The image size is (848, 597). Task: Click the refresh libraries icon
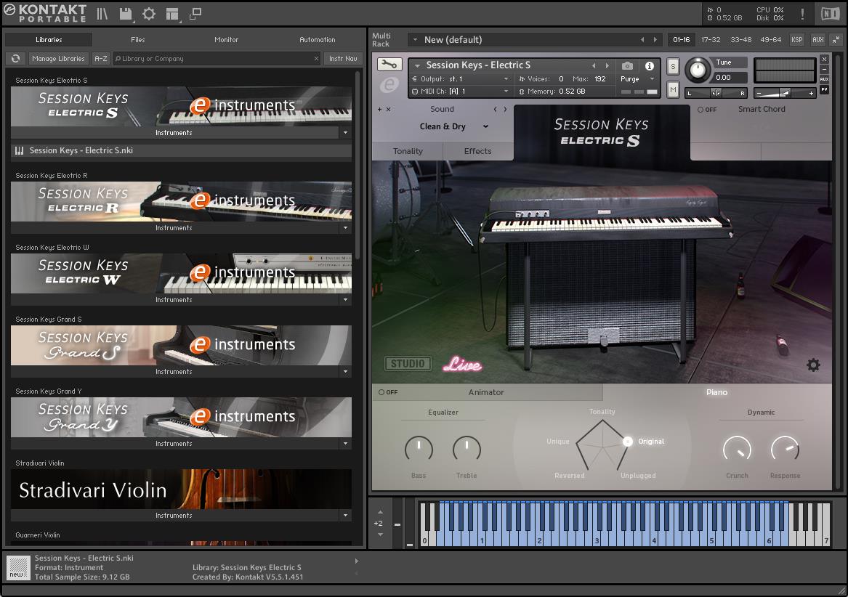tap(15, 59)
